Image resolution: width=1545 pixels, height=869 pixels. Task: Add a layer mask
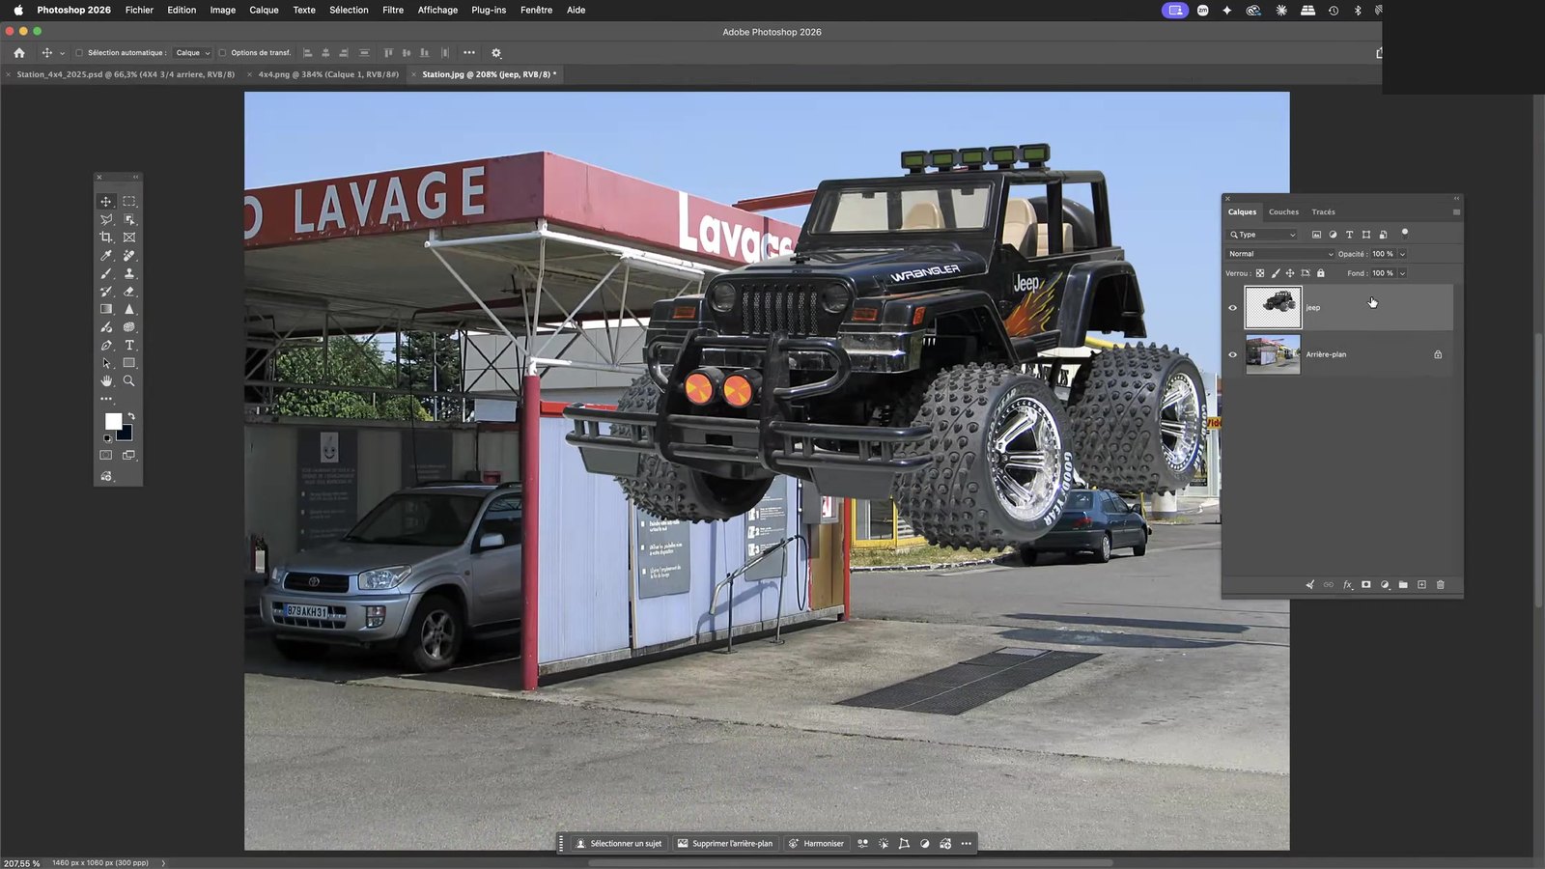coord(1365,585)
